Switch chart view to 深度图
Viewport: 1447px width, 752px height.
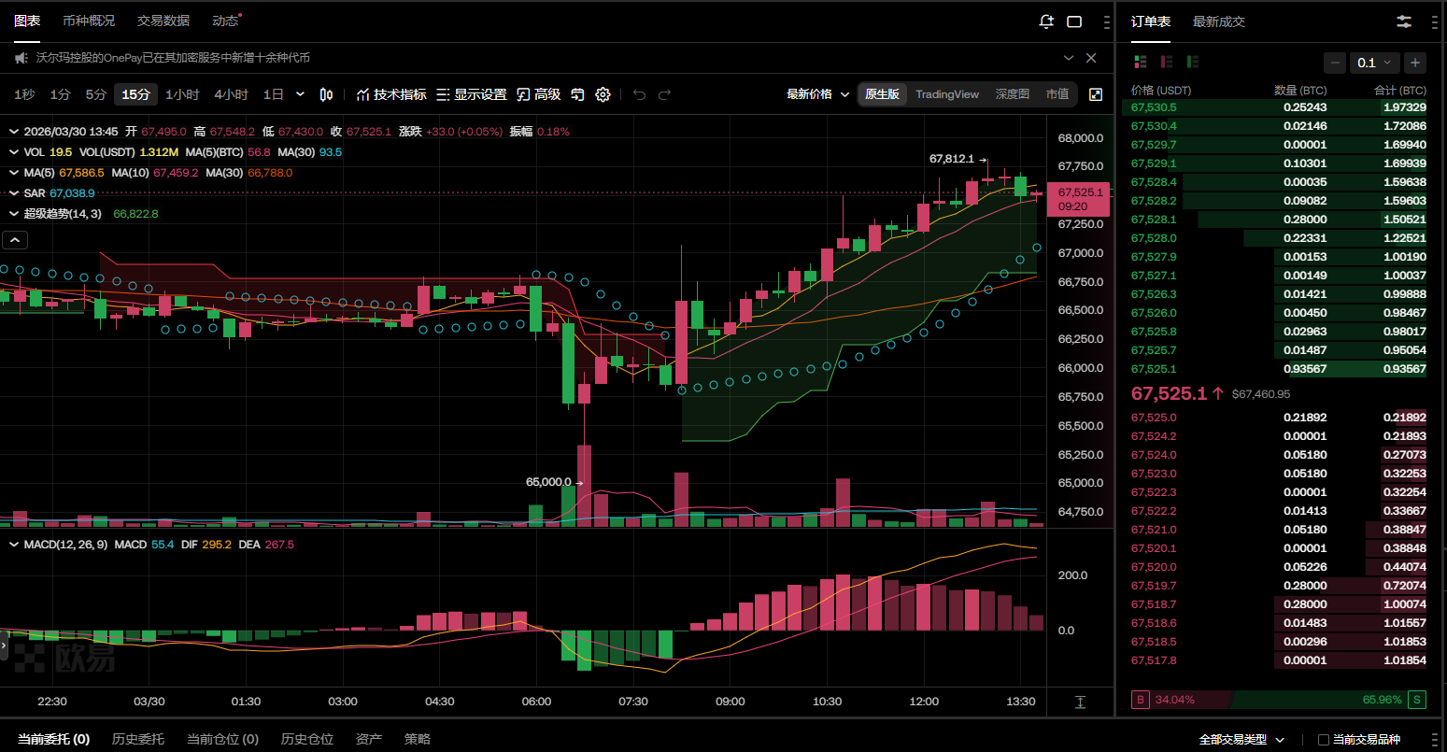coord(1012,94)
